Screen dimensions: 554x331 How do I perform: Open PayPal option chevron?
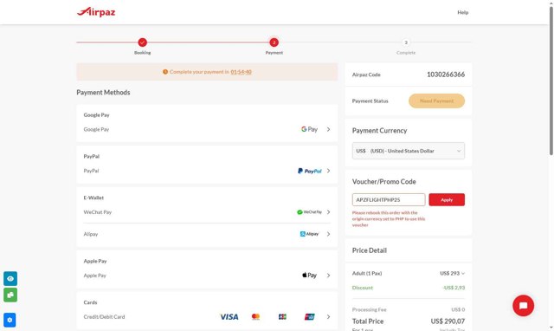pyautogui.click(x=328, y=171)
